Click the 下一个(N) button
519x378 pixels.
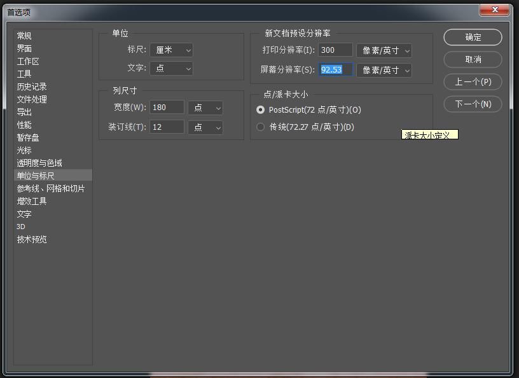[x=473, y=104]
